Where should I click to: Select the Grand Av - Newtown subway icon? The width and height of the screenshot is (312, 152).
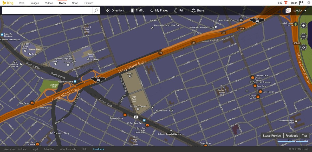tap(2, 34)
